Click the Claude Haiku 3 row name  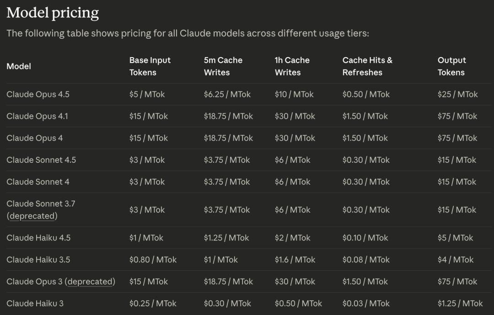pyautogui.click(x=35, y=304)
